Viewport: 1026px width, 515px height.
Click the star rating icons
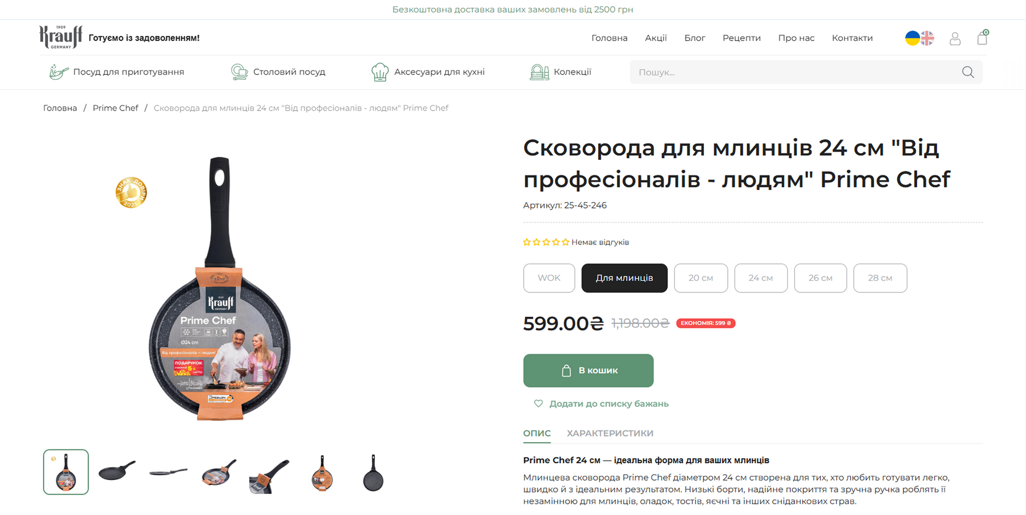point(546,242)
